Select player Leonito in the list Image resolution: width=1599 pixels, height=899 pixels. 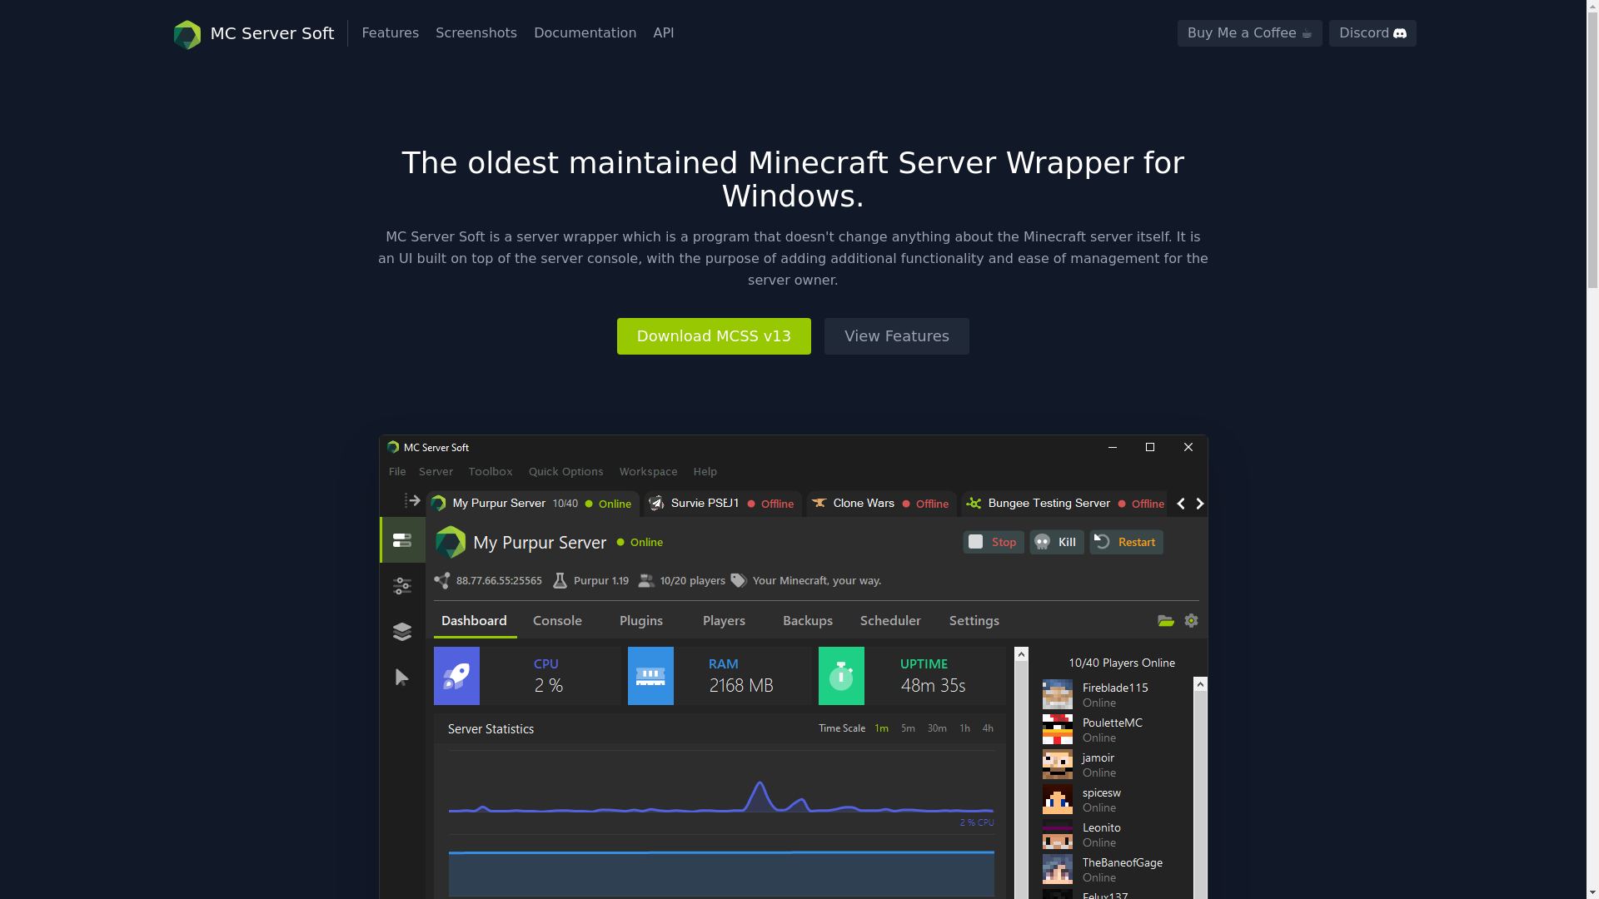1117,834
